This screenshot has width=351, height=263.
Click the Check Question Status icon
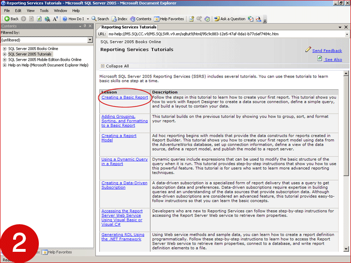point(250,19)
